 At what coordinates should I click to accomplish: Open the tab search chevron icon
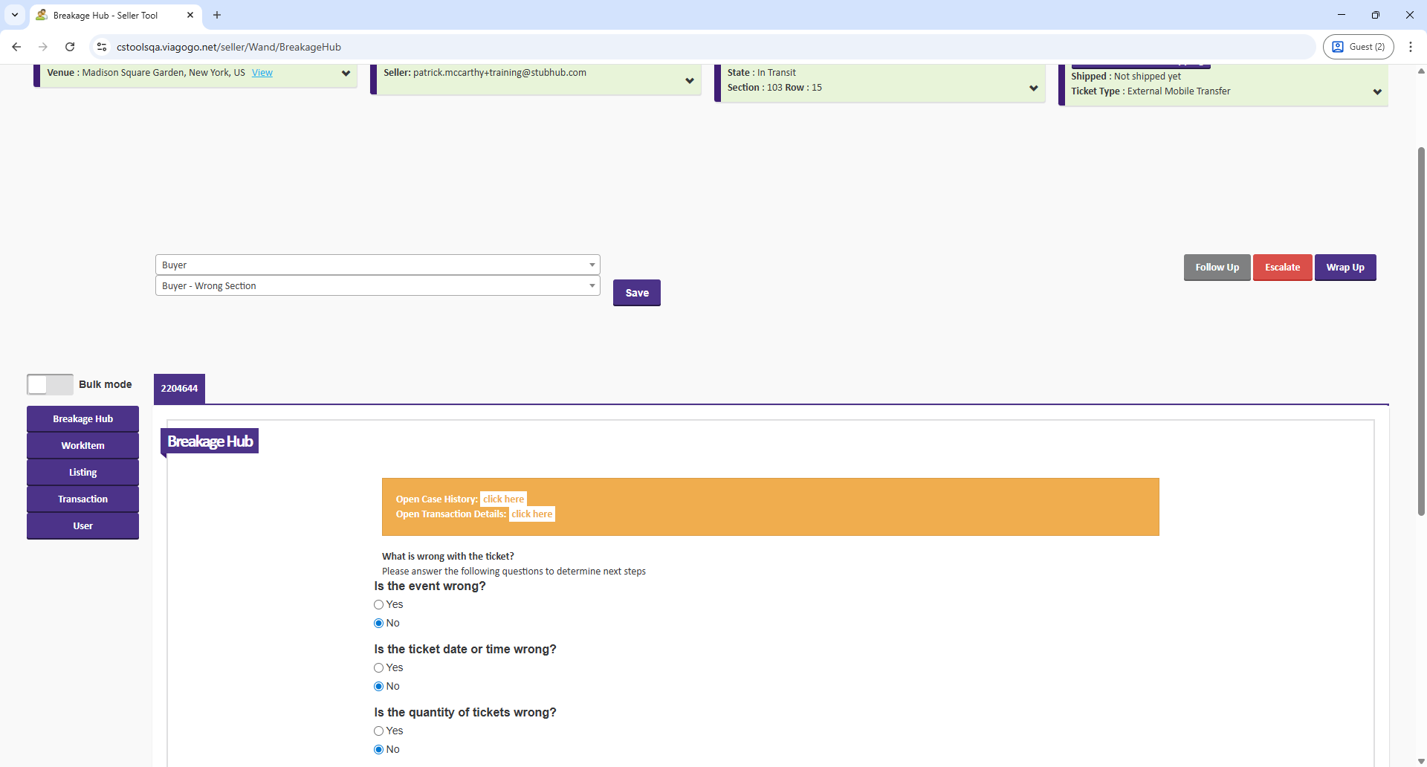pos(14,15)
